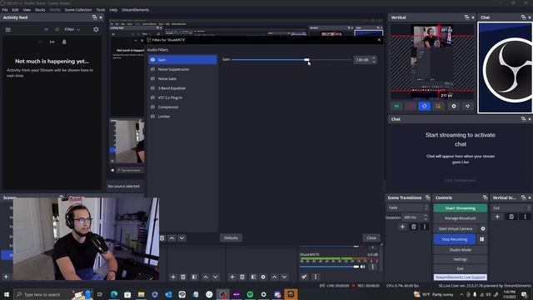The height and width of the screenshot is (300, 533).
Task: Select the Compressor filter row
Action: point(183,107)
